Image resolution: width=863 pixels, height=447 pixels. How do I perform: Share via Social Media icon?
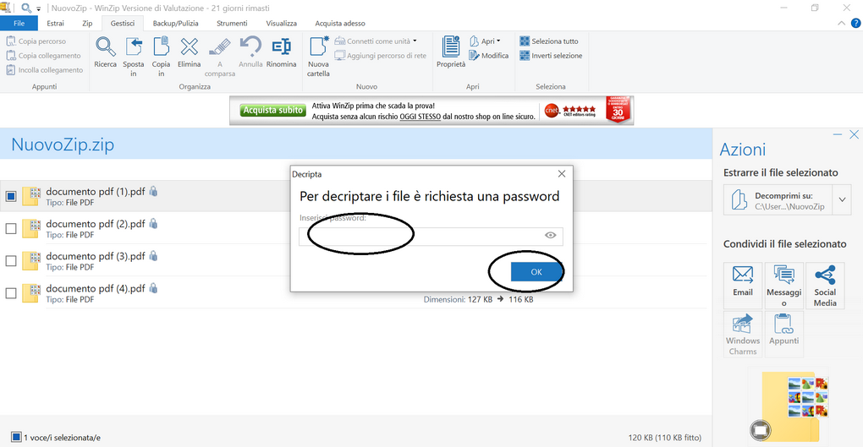pyautogui.click(x=825, y=285)
